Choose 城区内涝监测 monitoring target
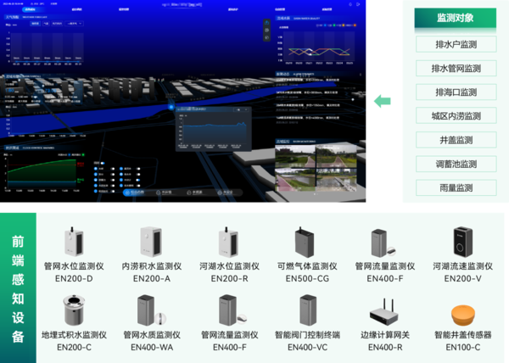This screenshot has height=363, width=509. pyautogui.click(x=456, y=116)
